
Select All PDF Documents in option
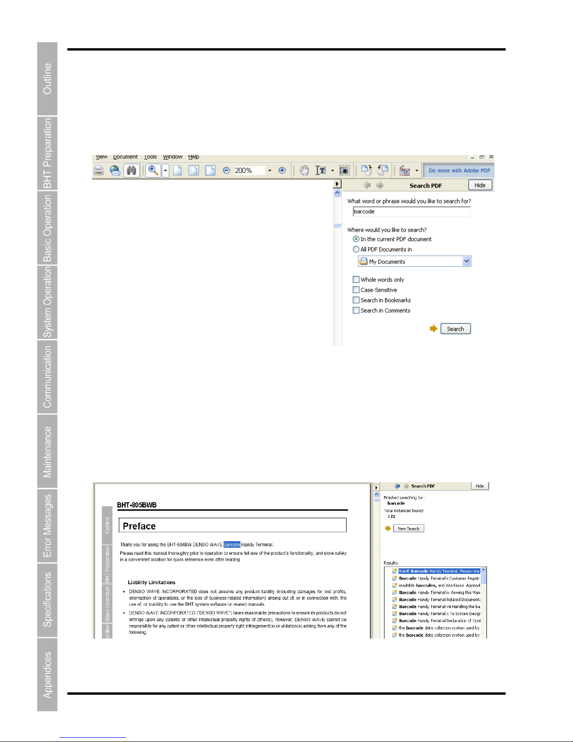click(356, 249)
